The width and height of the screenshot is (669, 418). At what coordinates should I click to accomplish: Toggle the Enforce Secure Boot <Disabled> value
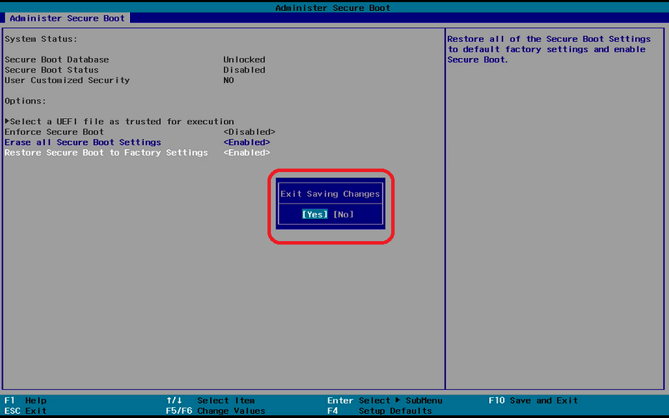[x=249, y=132]
